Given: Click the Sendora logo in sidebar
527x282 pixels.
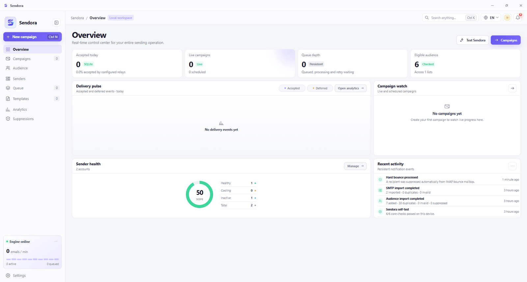Looking at the screenshot, I should (x=11, y=23).
